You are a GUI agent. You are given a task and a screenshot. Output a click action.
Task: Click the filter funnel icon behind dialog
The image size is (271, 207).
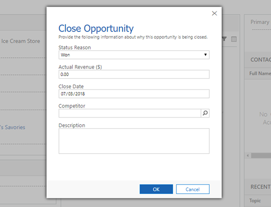point(224,39)
